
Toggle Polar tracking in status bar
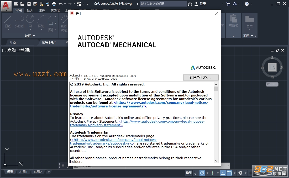(202, 173)
